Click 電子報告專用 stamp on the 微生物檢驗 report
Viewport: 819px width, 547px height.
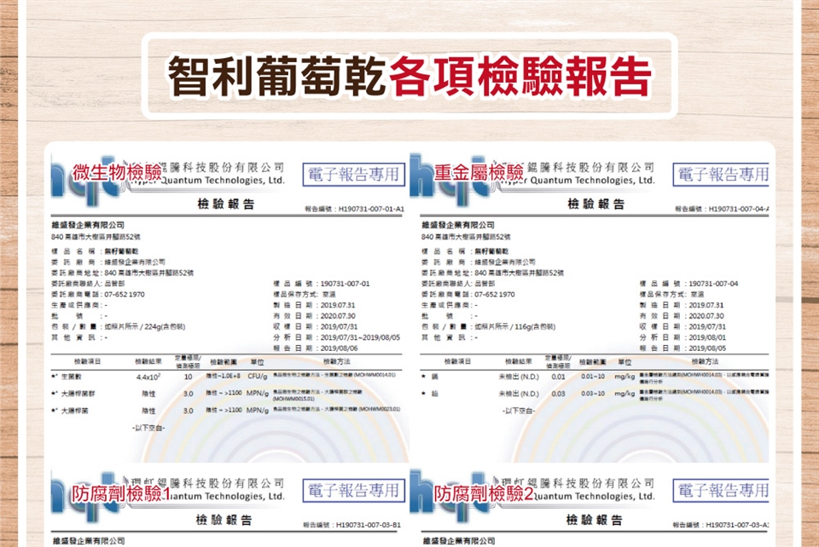point(353,175)
